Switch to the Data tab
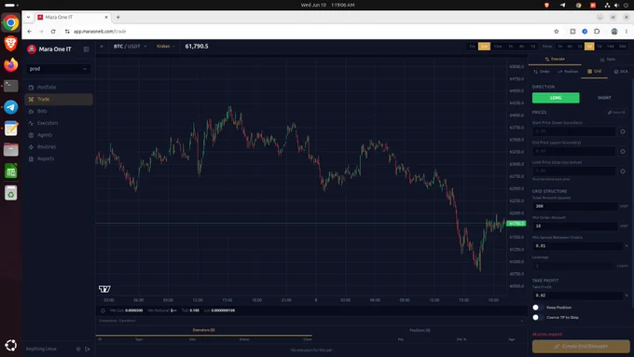The image size is (634, 357). click(607, 59)
